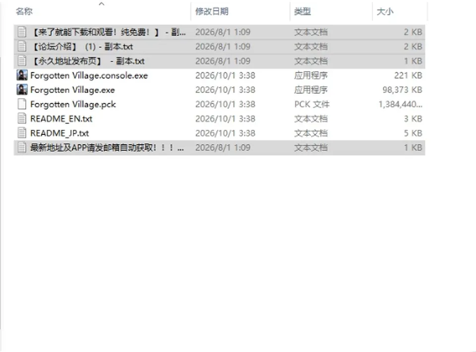Click the 98,373 KB size value
The height and width of the screenshot is (352, 476).
click(x=402, y=90)
